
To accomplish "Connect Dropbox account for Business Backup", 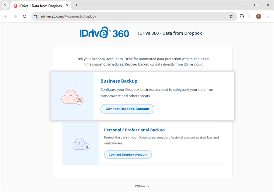I will pos(127,109).
